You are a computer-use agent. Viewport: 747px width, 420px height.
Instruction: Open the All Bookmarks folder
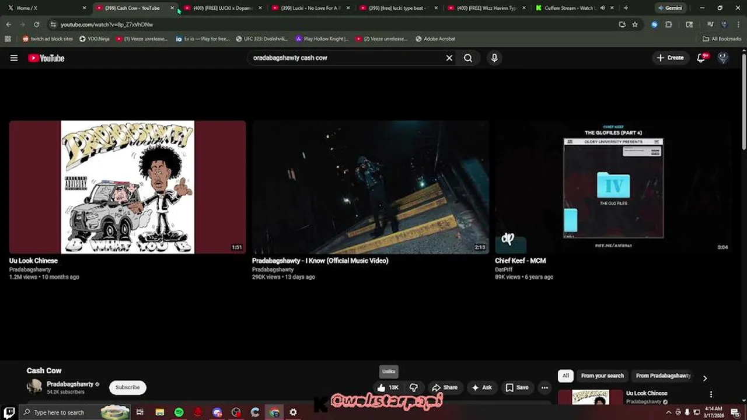pos(722,38)
